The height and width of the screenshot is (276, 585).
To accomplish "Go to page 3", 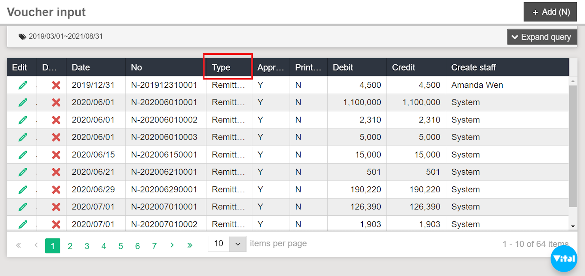I will [x=87, y=246].
